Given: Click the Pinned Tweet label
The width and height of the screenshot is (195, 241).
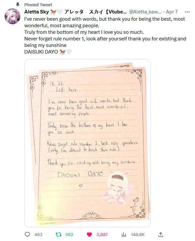Looking at the screenshot, I should [38, 5].
